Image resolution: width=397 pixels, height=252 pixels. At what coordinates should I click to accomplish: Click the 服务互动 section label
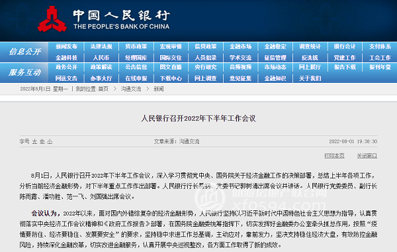tap(24, 72)
